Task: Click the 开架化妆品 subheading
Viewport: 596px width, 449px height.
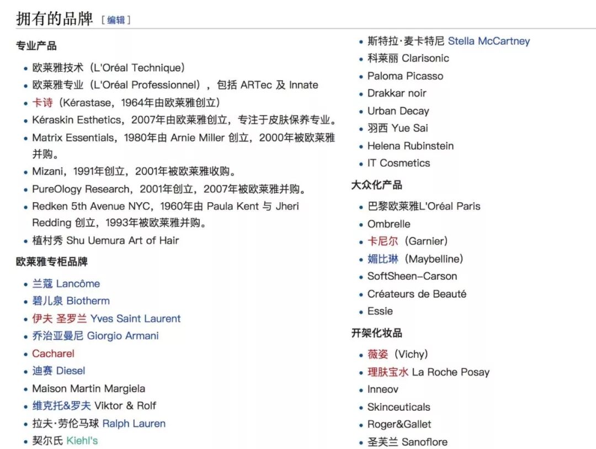Action: [377, 333]
